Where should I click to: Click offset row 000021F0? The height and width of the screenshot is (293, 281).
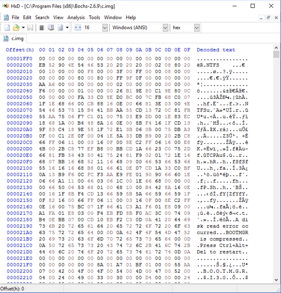pyautogui.click(x=19, y=265)
